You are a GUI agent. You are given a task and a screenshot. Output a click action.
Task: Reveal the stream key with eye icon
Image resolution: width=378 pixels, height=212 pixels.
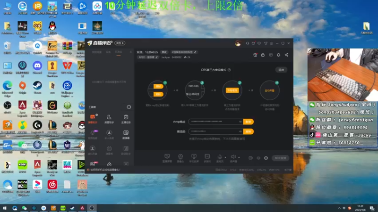240,131
